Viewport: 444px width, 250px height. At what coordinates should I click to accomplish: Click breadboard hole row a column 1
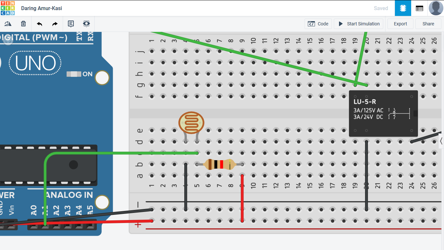[x=151, y=176]
